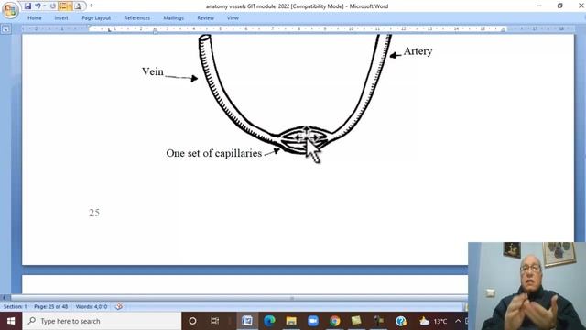Click the page number 25 text
Image resolution: width=586 pixels, height=330 pixels.
(x=94, y=213)
